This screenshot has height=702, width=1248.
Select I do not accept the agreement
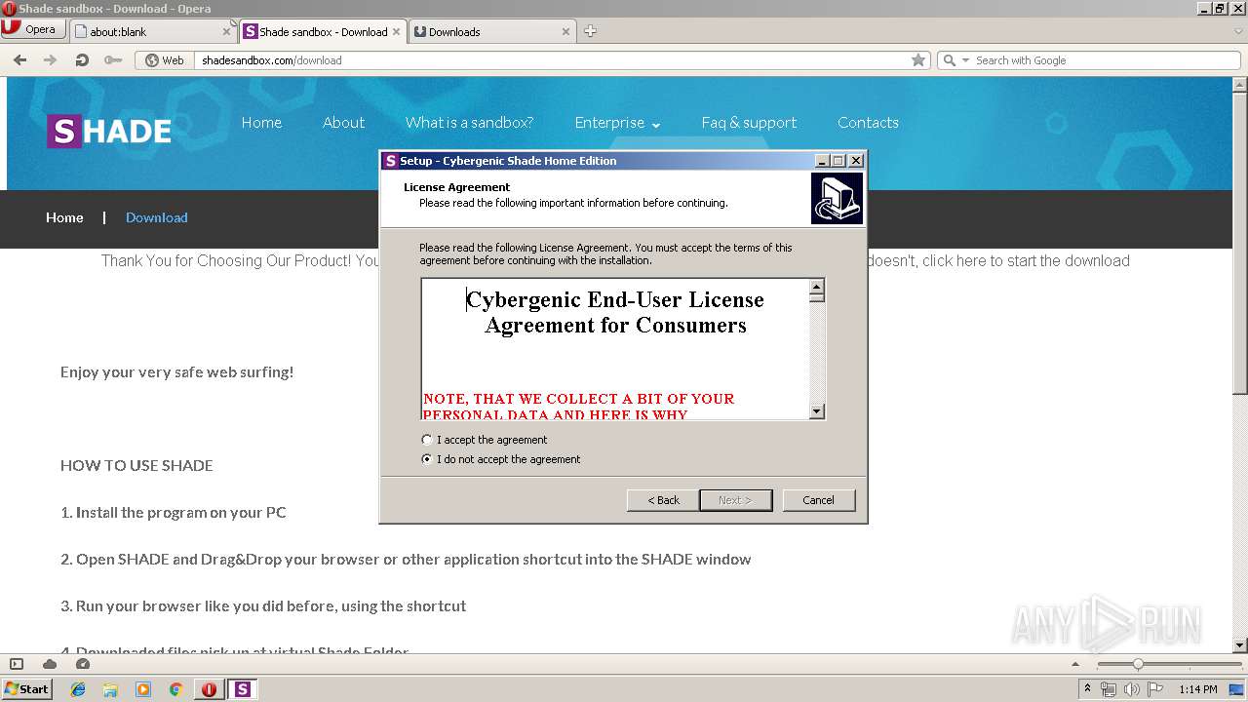click(501, 459)
